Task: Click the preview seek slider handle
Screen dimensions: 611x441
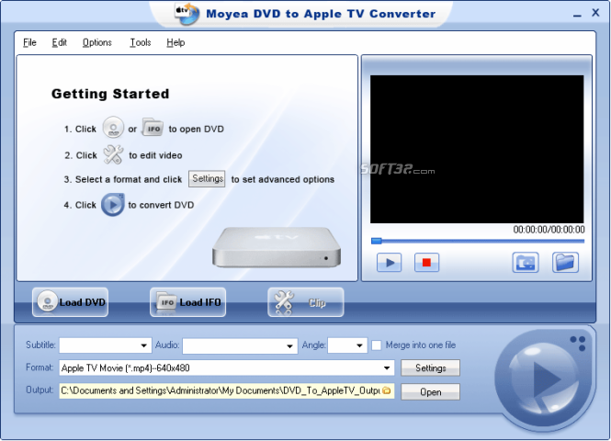Action: click(x=377, y=241)
